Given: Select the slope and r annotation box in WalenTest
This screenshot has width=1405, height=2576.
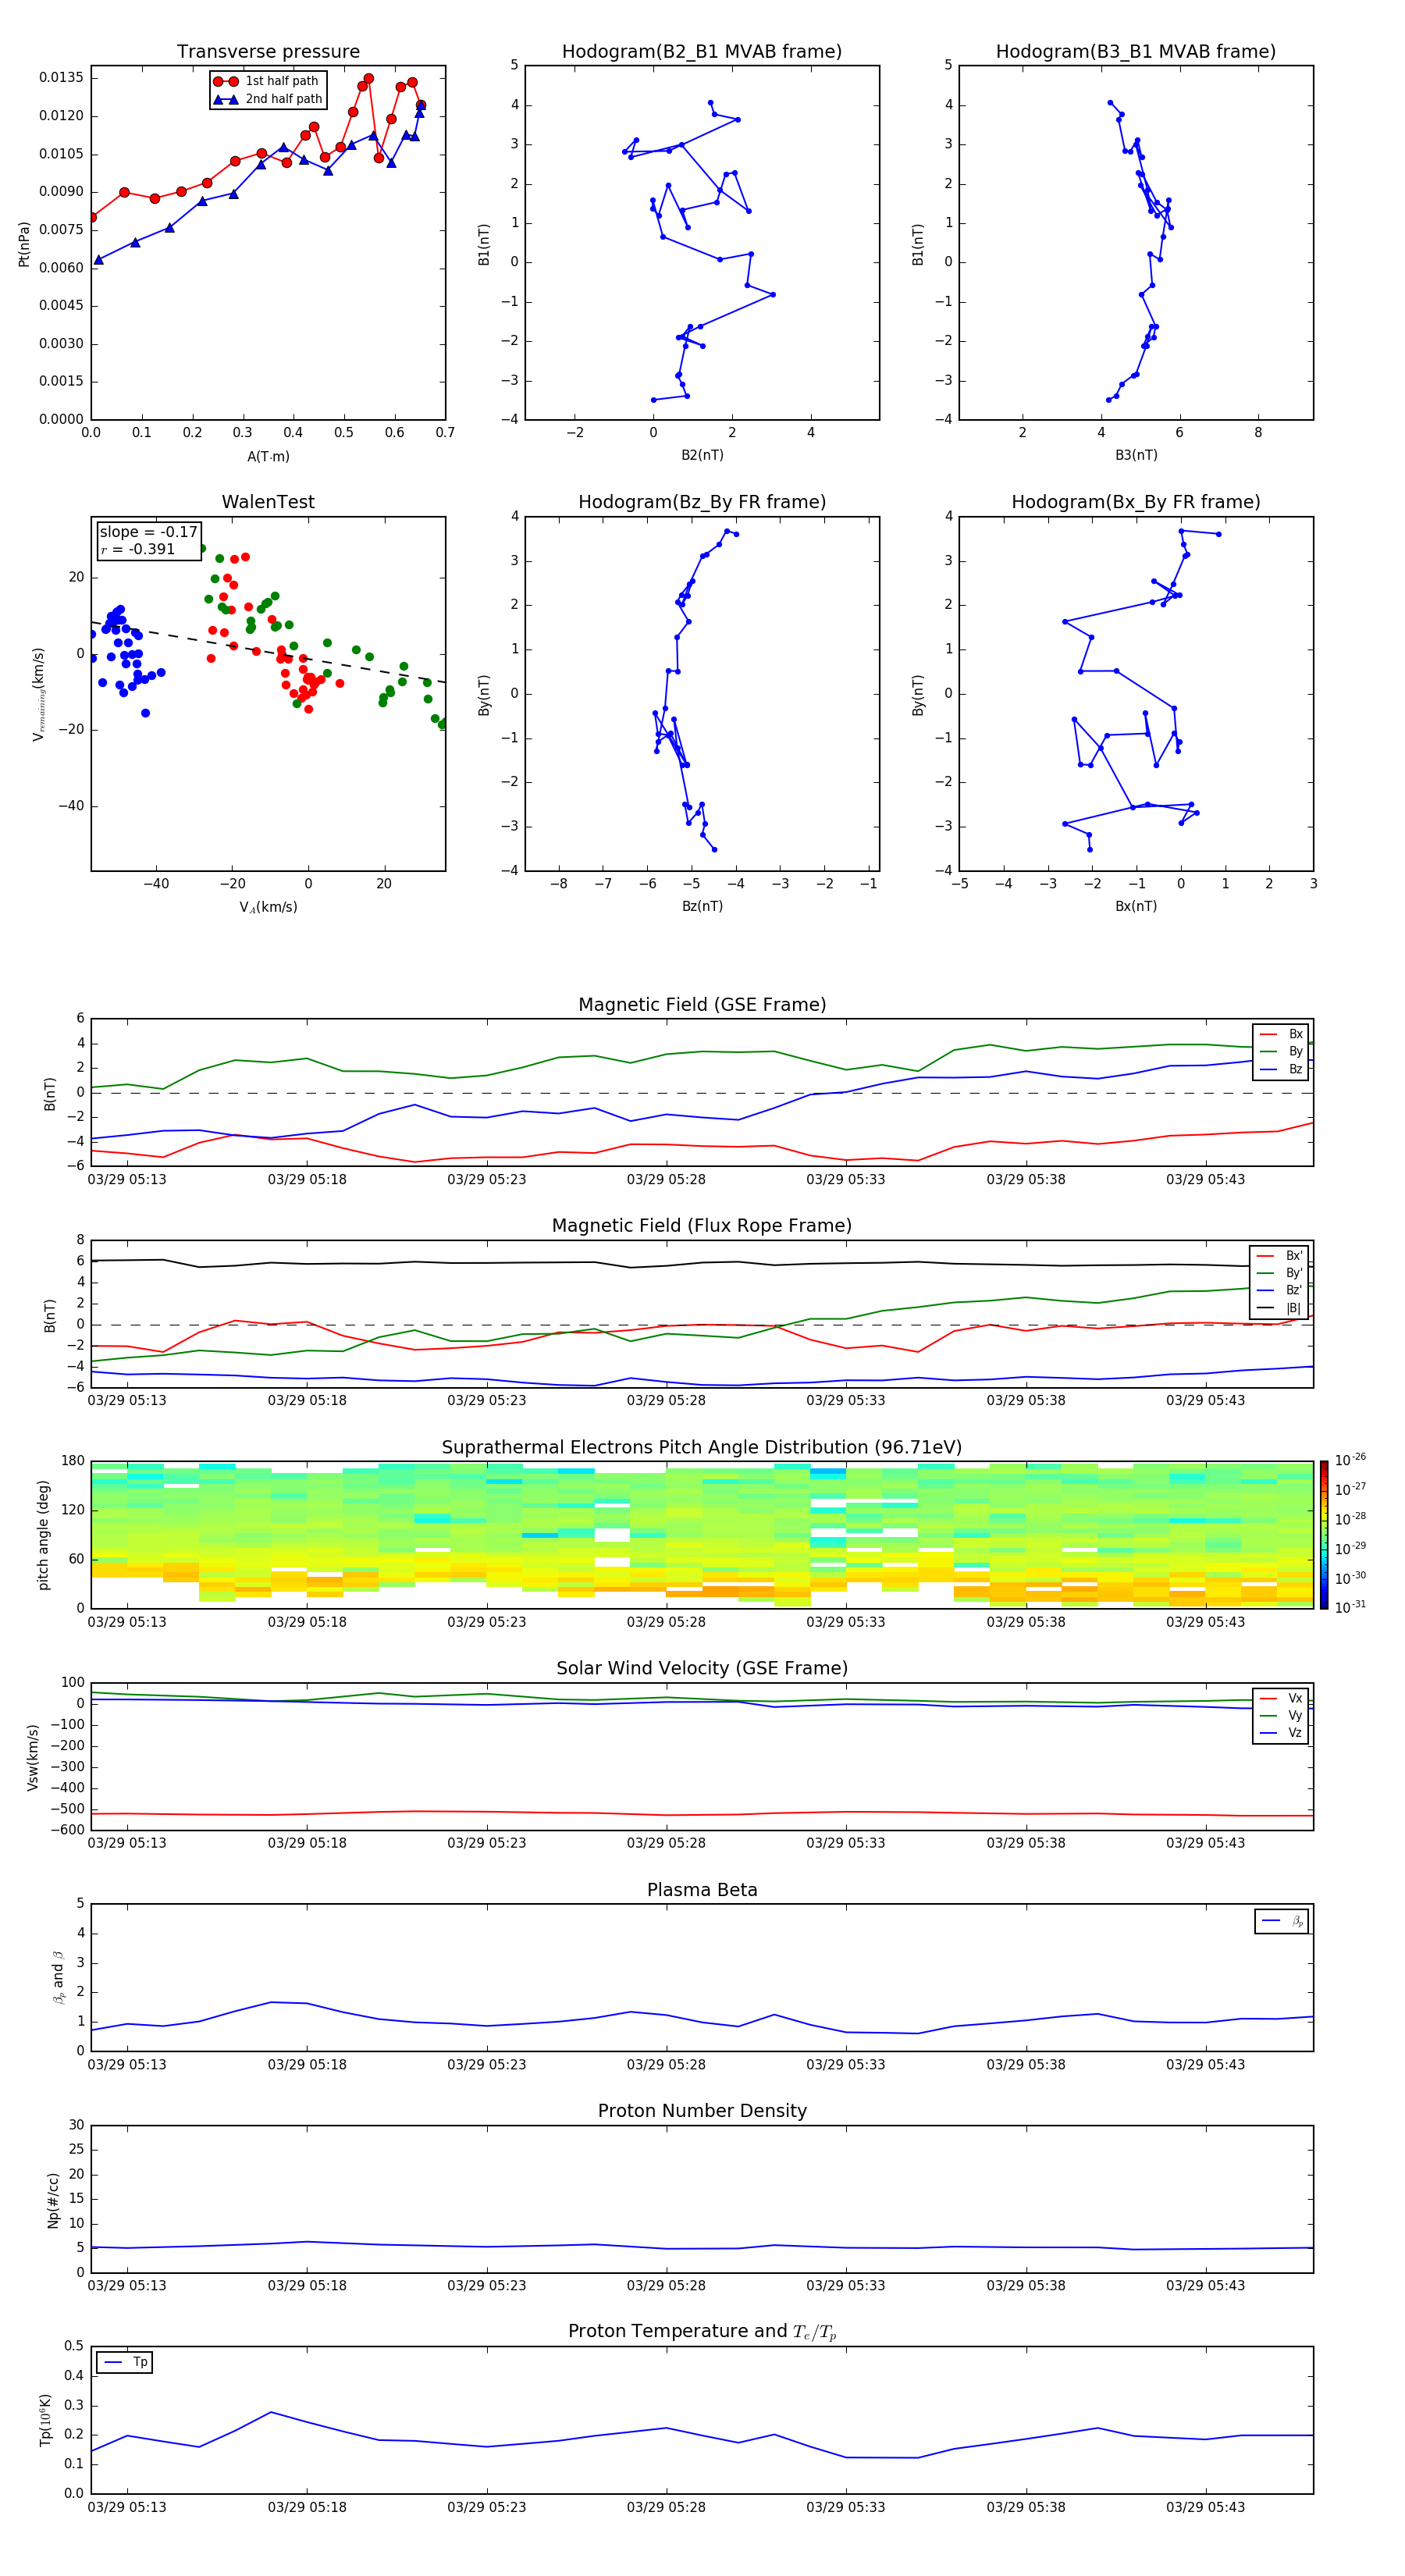Looking at the screenshot, I should 148,540.
